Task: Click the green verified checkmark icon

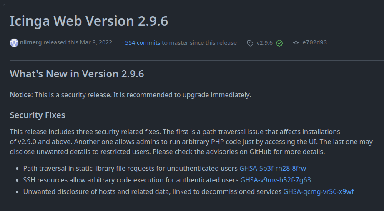Action: pyautogui.click(x=279, y=43)
